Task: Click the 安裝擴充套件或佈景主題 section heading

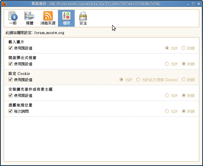Action: pyautogui.click(x=30, y=89)
